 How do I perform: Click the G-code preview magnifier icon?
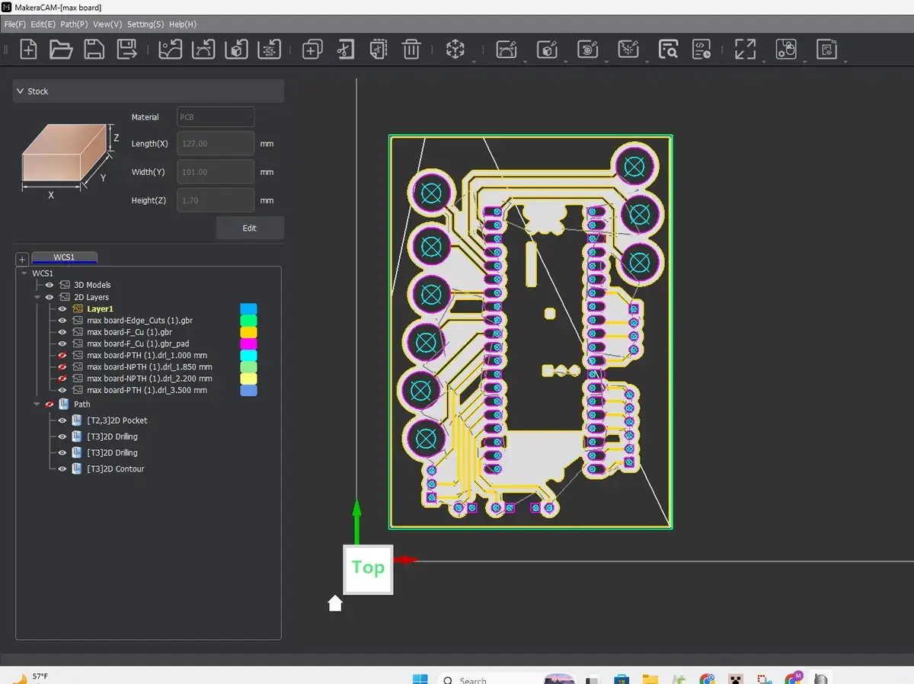[668, 50]
